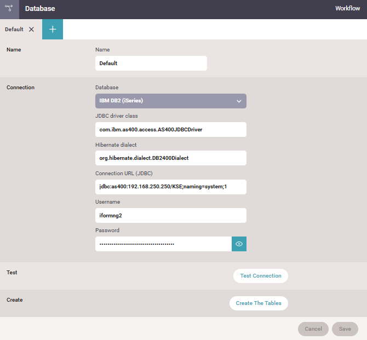
Task: Focus the Username field with iformng2
Action: pyautogui.click(x=170, y=216)
